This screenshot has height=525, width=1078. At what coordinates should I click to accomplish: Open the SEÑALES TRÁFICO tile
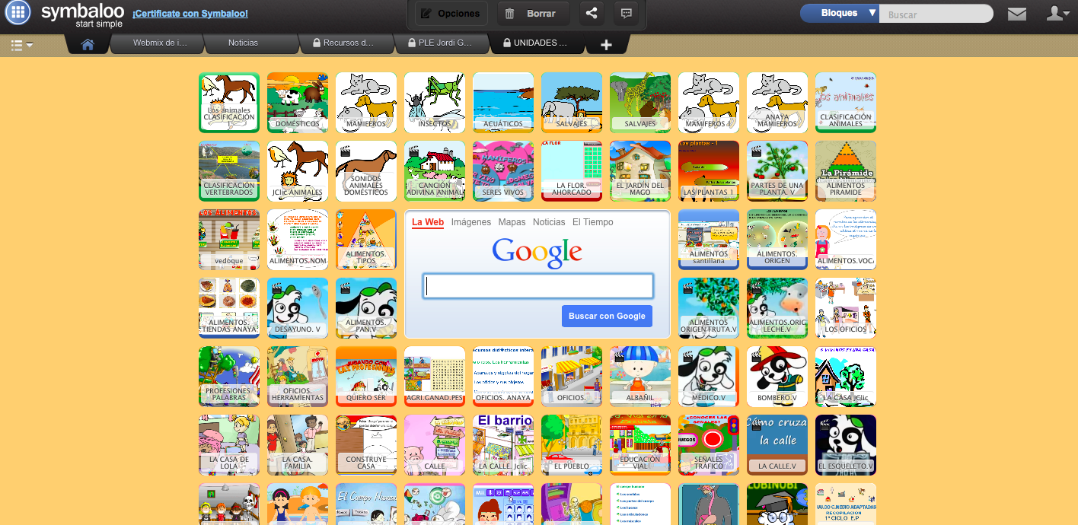point(708,444)
